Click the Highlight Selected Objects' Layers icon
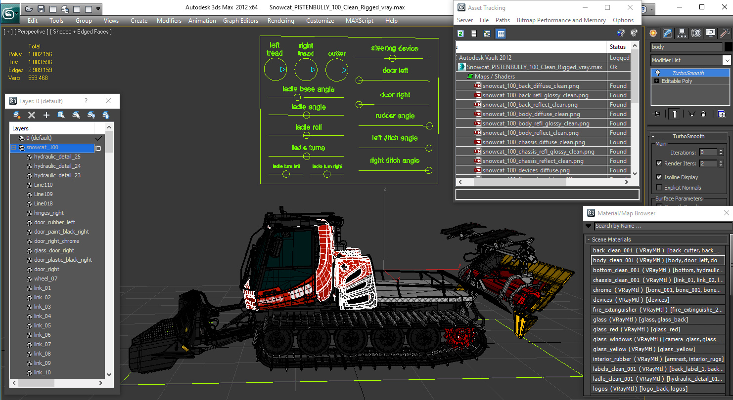The height and width of the screenshot is (400, 733). click(x=76, y=115)
